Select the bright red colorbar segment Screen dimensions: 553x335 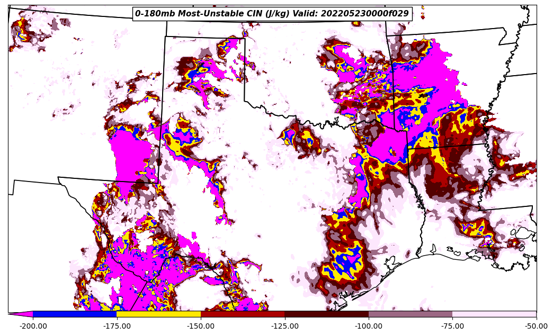pyautogui.click(x=243, y=314)
